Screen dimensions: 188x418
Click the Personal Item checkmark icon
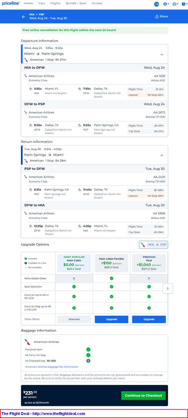[88, 349]
